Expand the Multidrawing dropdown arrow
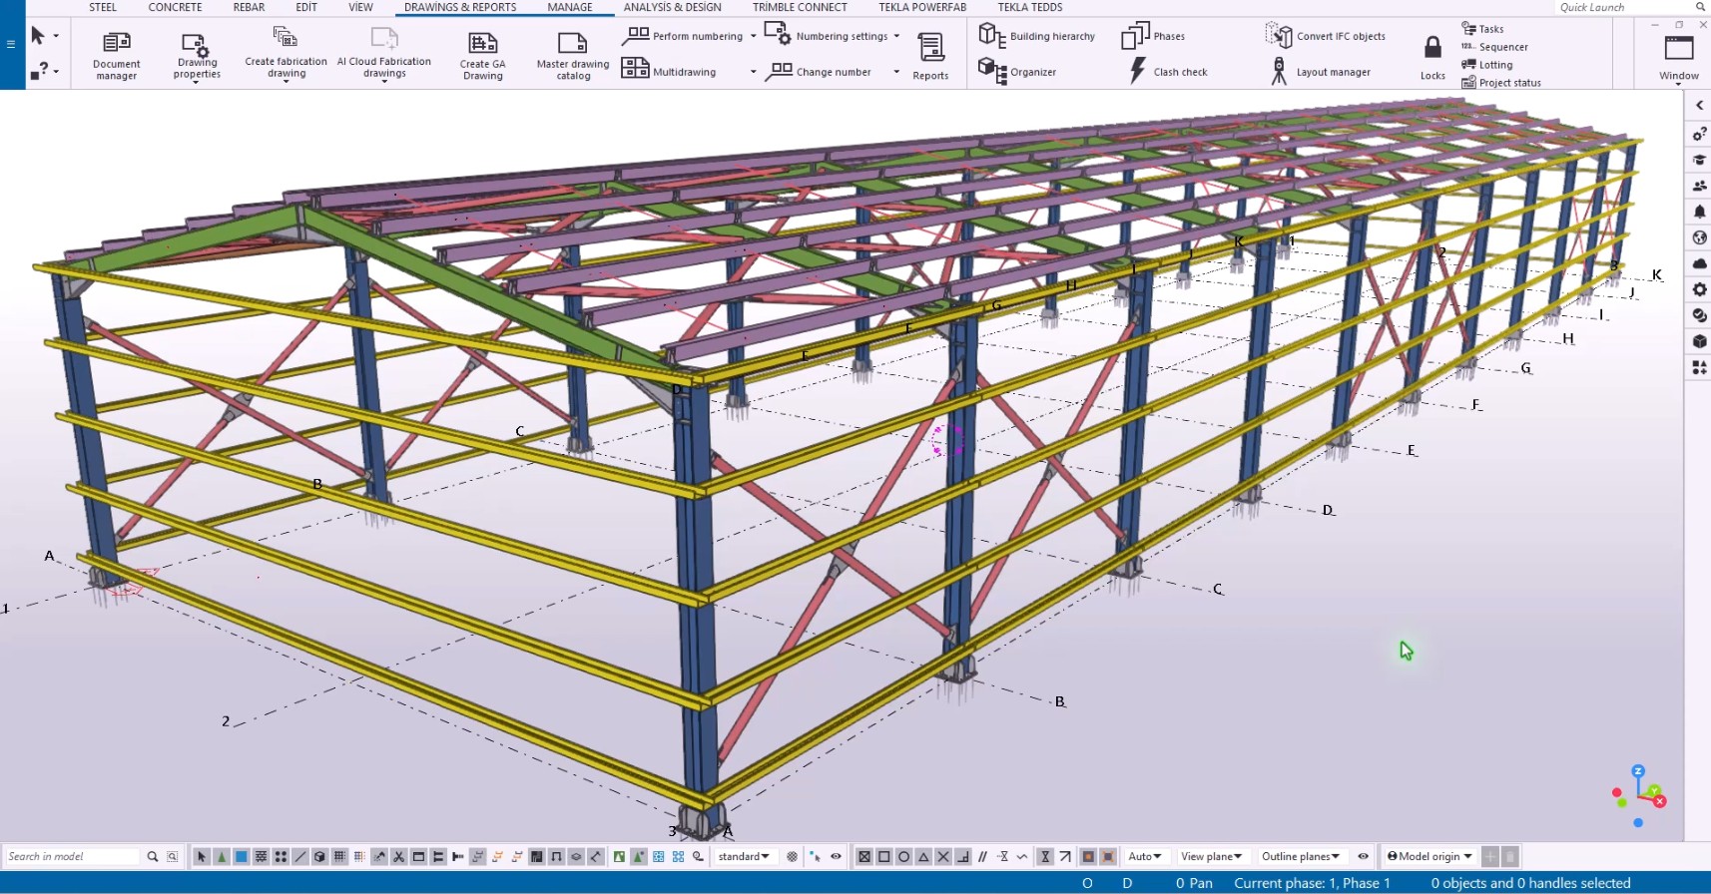The height and width of the screenshot is (894, 1711). coord(753,72)
